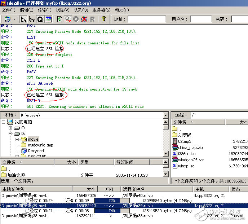Click the local parent directory .. folder

click(x=4, y=169)
